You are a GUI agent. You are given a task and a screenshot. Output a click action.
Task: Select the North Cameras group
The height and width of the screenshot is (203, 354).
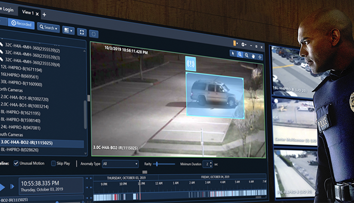pyautogui.click(x=11, y=90)
